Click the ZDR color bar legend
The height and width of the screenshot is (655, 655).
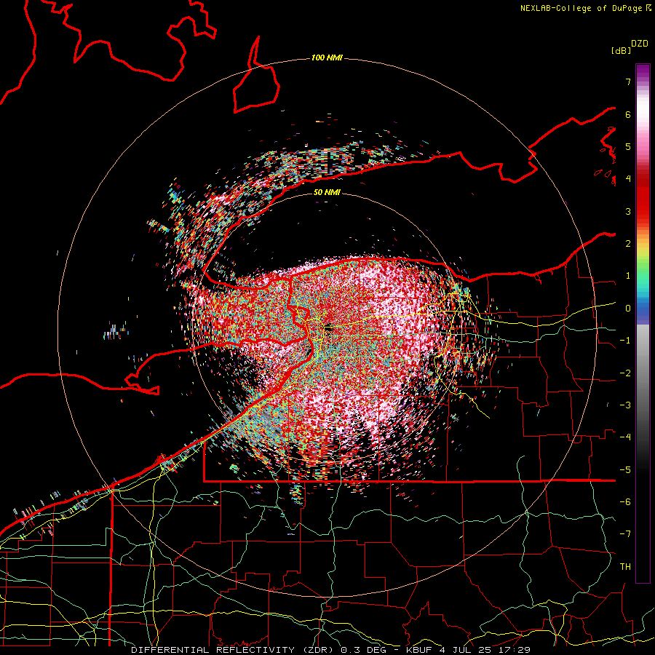tap(643, 323)
